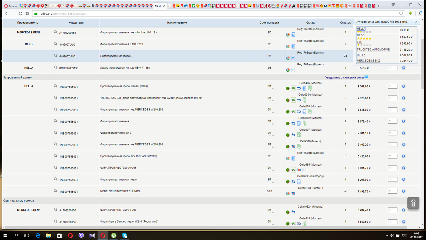The image size is (426, 240).
Task: Click the return arrow icon under Cella089
Action: point(293,123)
